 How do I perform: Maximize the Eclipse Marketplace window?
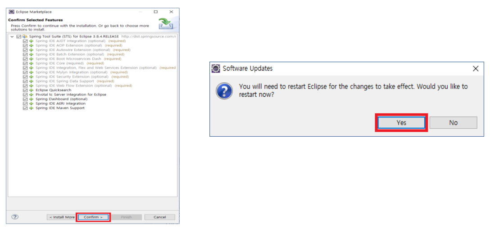point(156,12)
